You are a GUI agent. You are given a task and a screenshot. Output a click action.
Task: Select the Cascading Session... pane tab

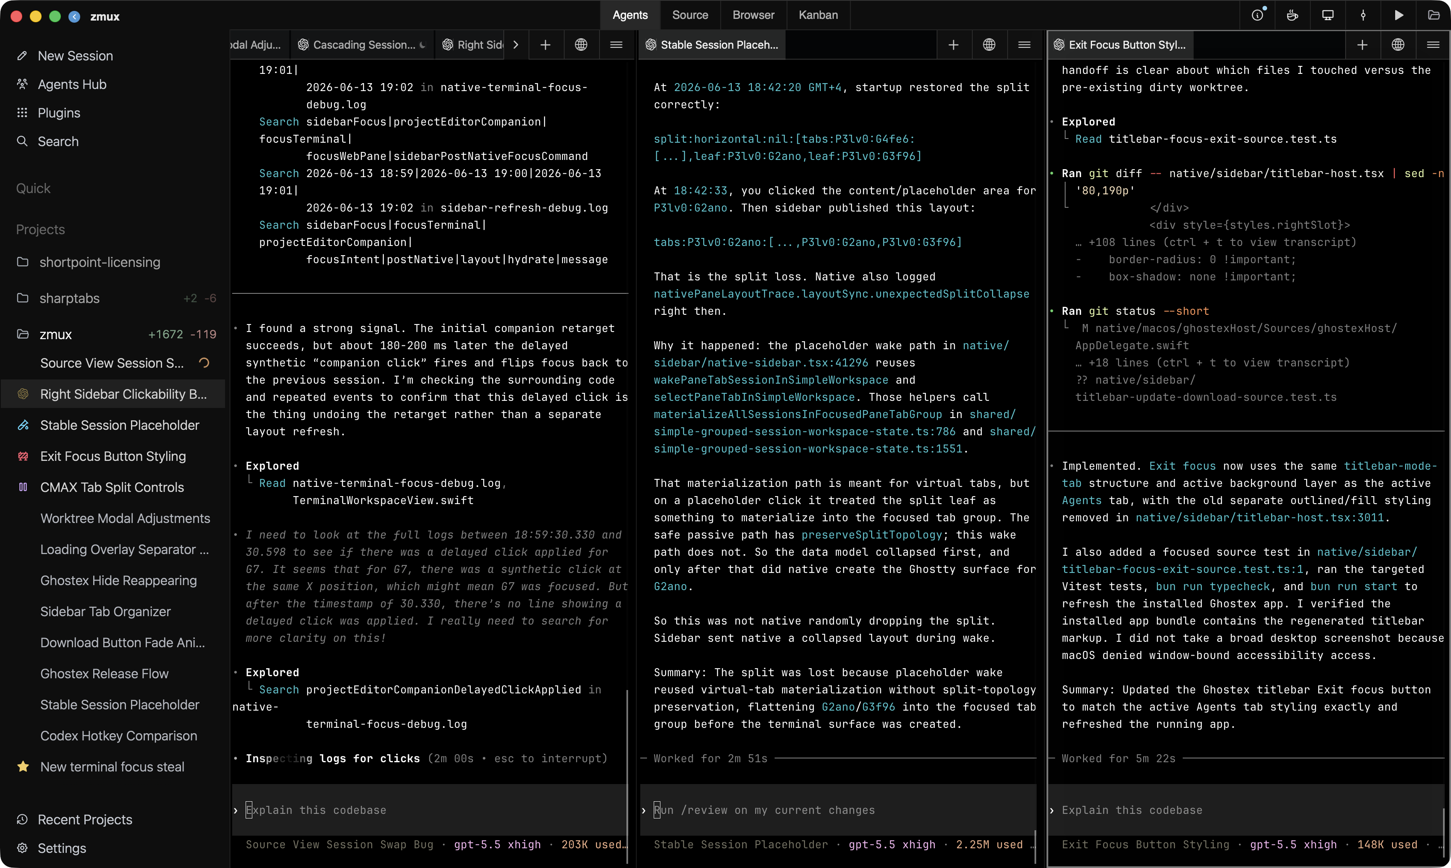[x=362, y=44]
